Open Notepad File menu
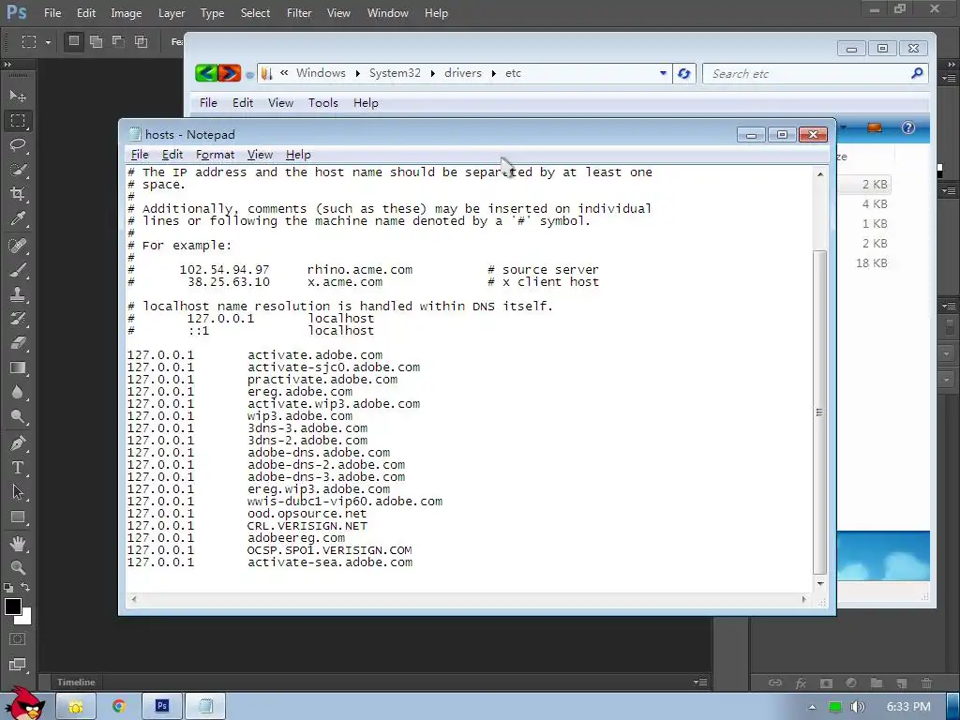The height and width of the screenshot is (720, 960). pos(140,155)
